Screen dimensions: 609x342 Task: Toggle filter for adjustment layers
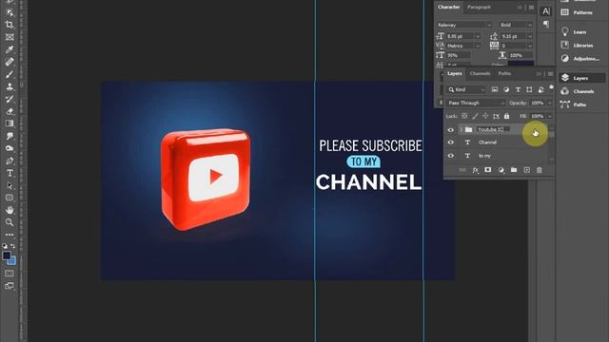pyautogui.click(x=506, y=89)
